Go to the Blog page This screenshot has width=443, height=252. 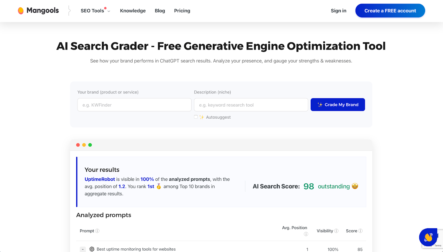160,11
